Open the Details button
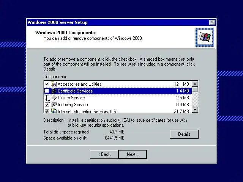 pos(184,134)
